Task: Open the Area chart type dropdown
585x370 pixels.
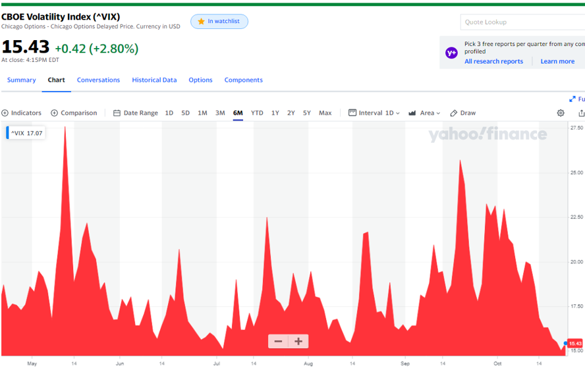Action: click(424, 113)
